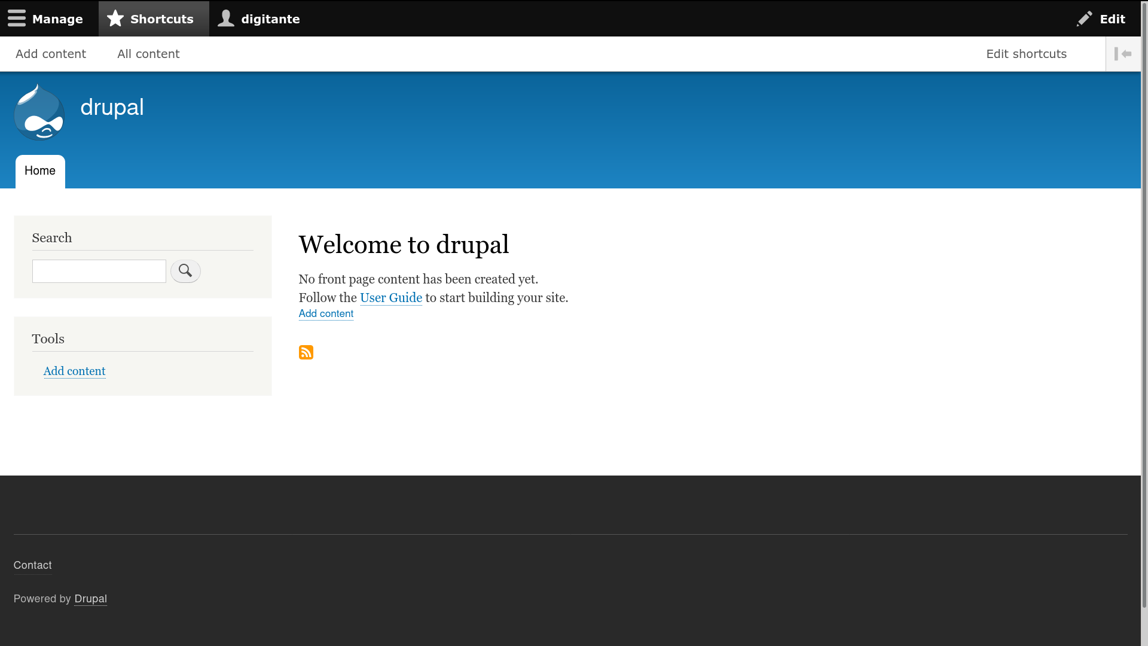Click Add content below welcome text
Image resolution: width=1148 pixels, height=646 pixels.
tap(326, 313)
